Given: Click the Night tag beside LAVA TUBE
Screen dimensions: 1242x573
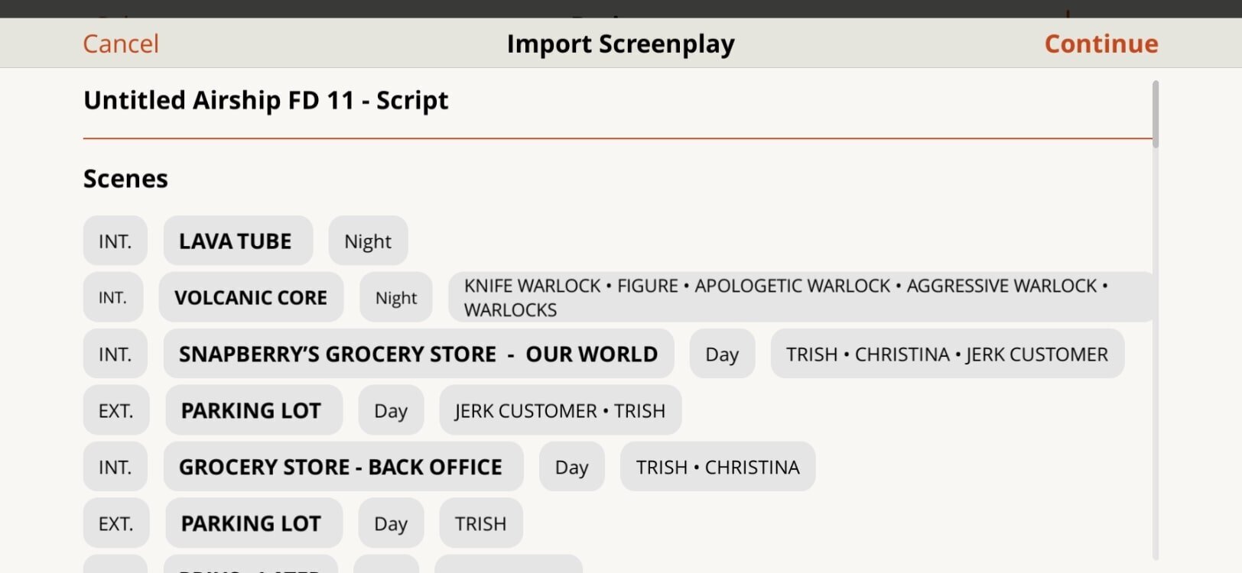Looking at the screenshot, I should tap(368, 241).
